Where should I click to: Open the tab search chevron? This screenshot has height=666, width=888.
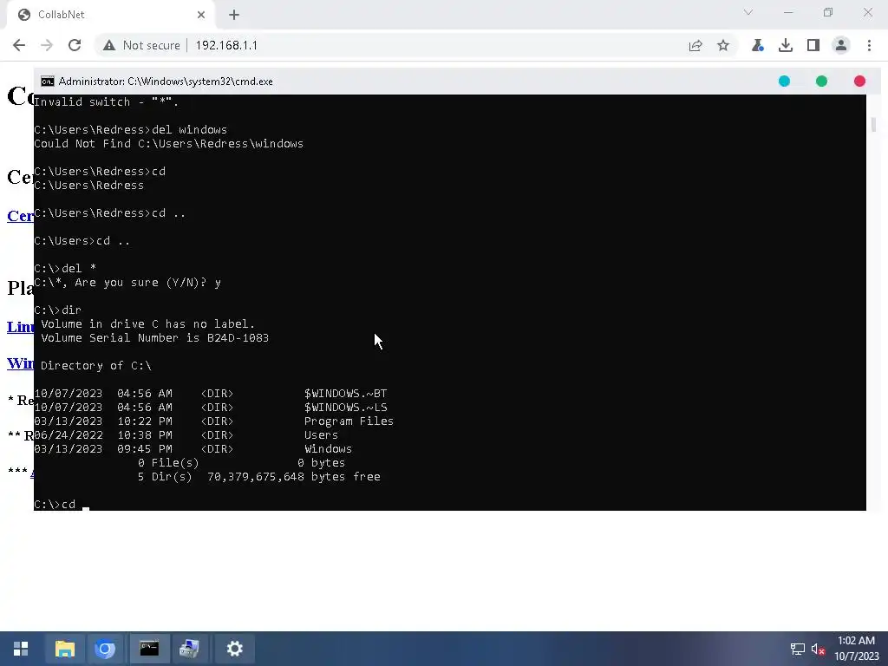pyautogui.click(x=748, y=12)
